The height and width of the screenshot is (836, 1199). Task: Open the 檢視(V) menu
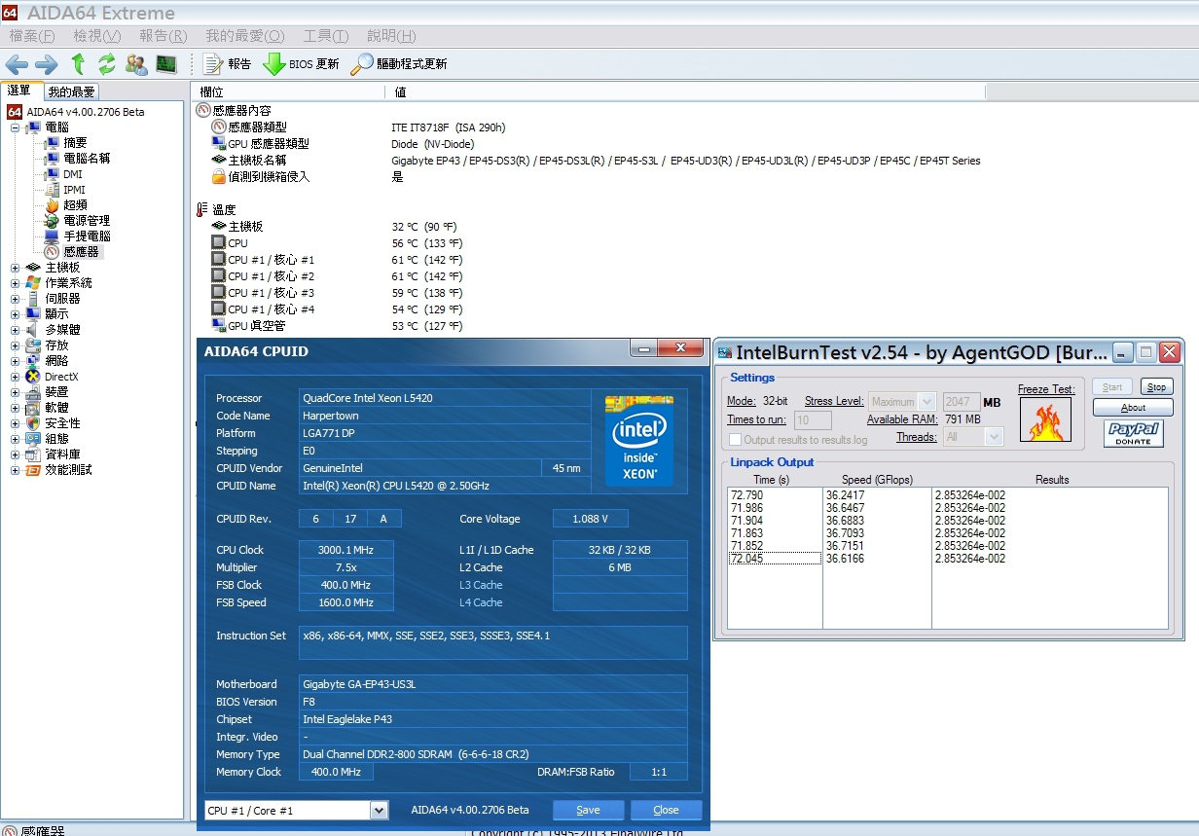pyautogui.click(x=96, y=36)
